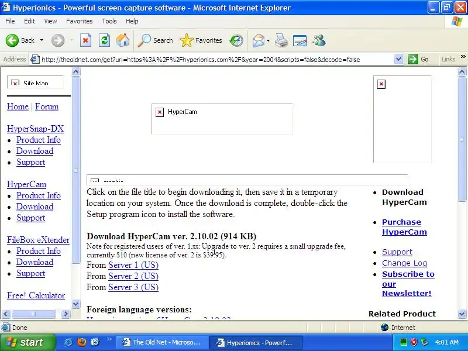468x351 pixels.
Task: Click sidebar horizontal scroll-left arrow
Action: 6,314
